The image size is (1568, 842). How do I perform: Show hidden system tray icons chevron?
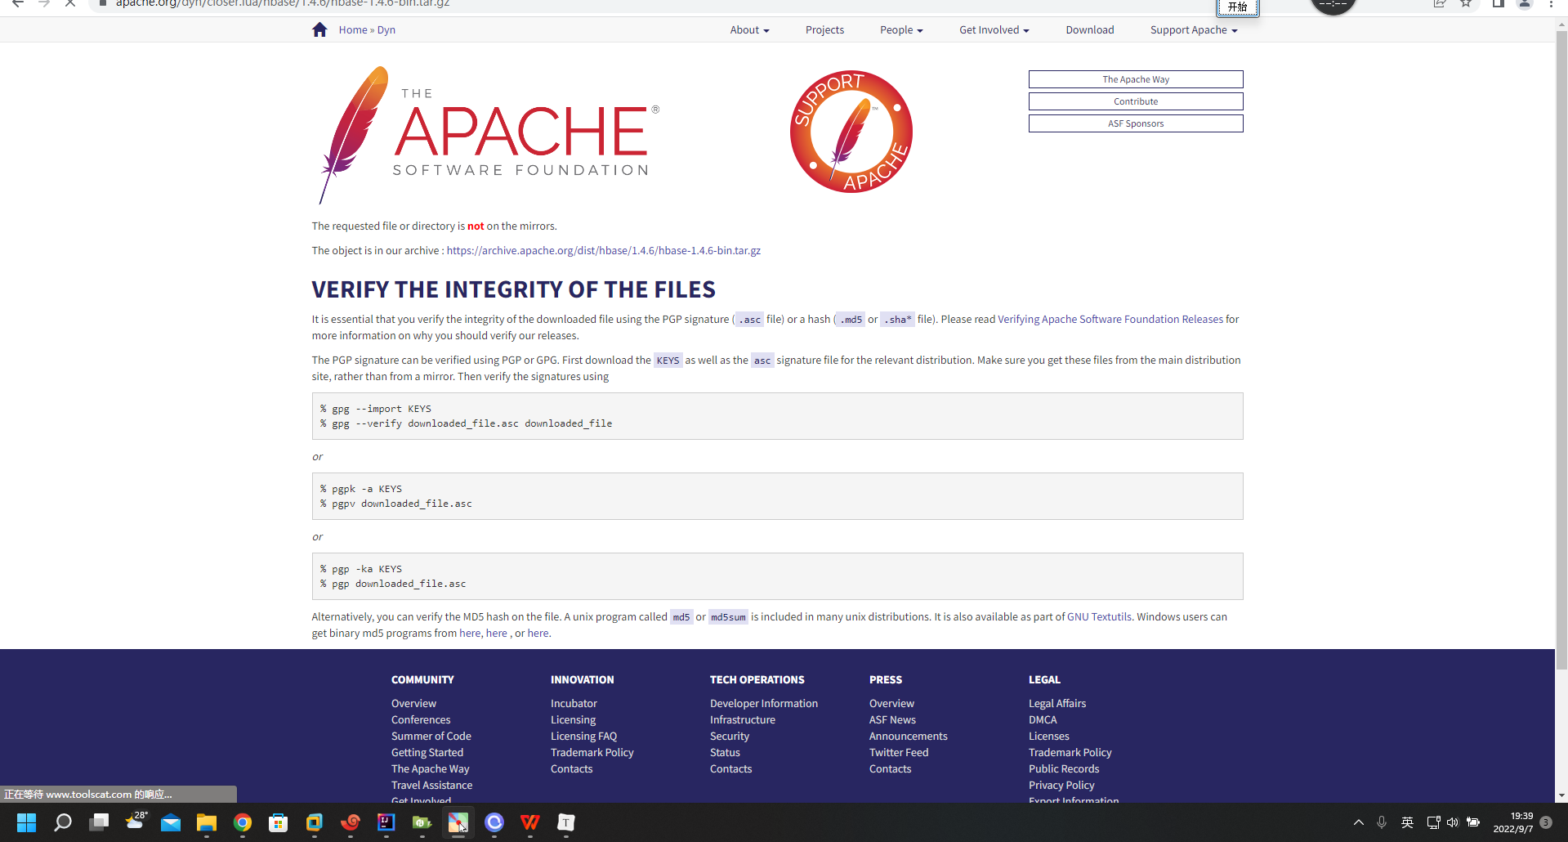point(1358,822)
